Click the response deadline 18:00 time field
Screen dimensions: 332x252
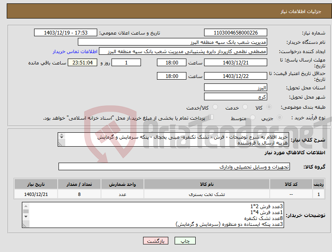(172, 62)
